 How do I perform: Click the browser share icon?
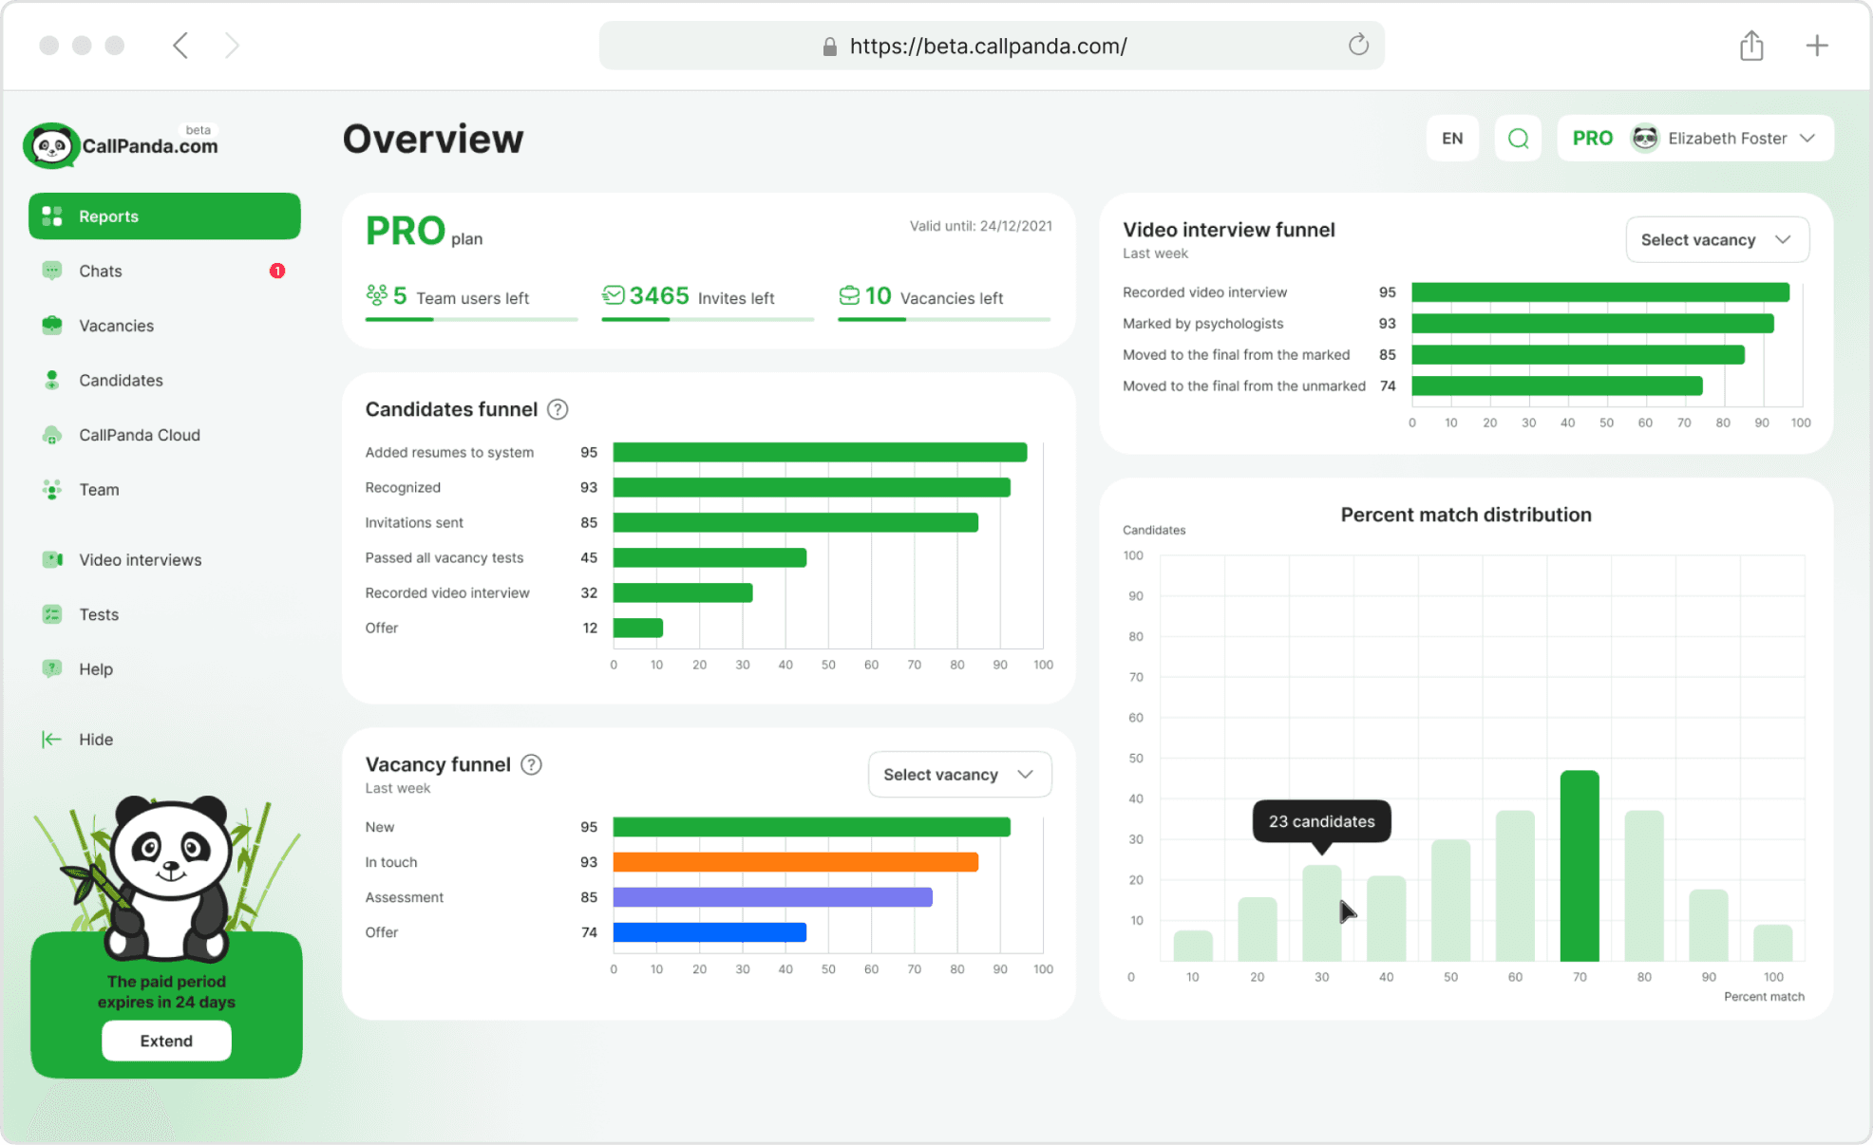[x=1751, y=46]
